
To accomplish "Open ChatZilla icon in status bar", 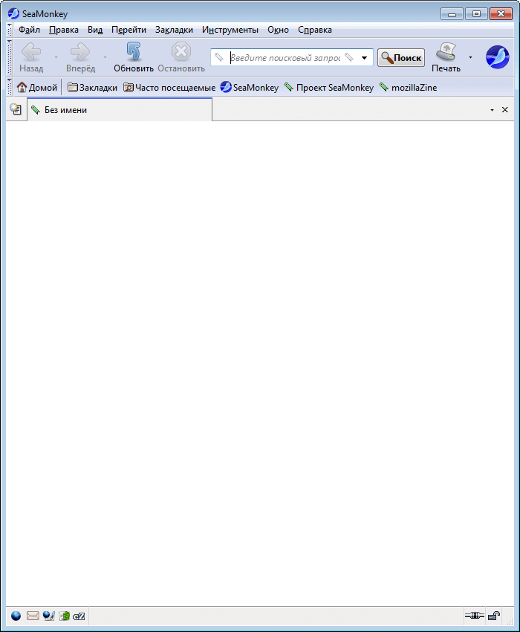I will (x=79, y=616).
